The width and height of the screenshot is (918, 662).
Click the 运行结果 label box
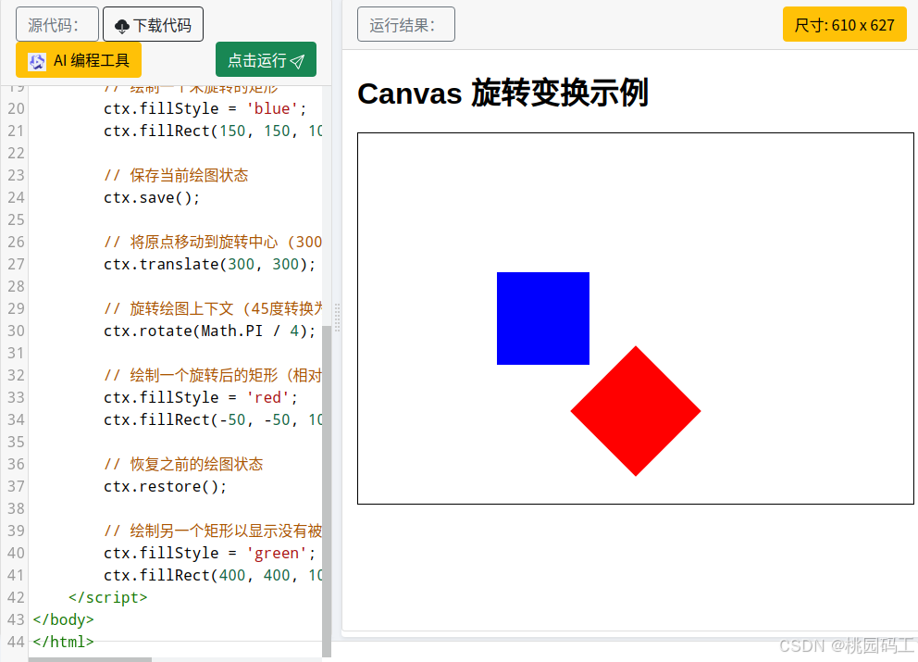(405, 25)
